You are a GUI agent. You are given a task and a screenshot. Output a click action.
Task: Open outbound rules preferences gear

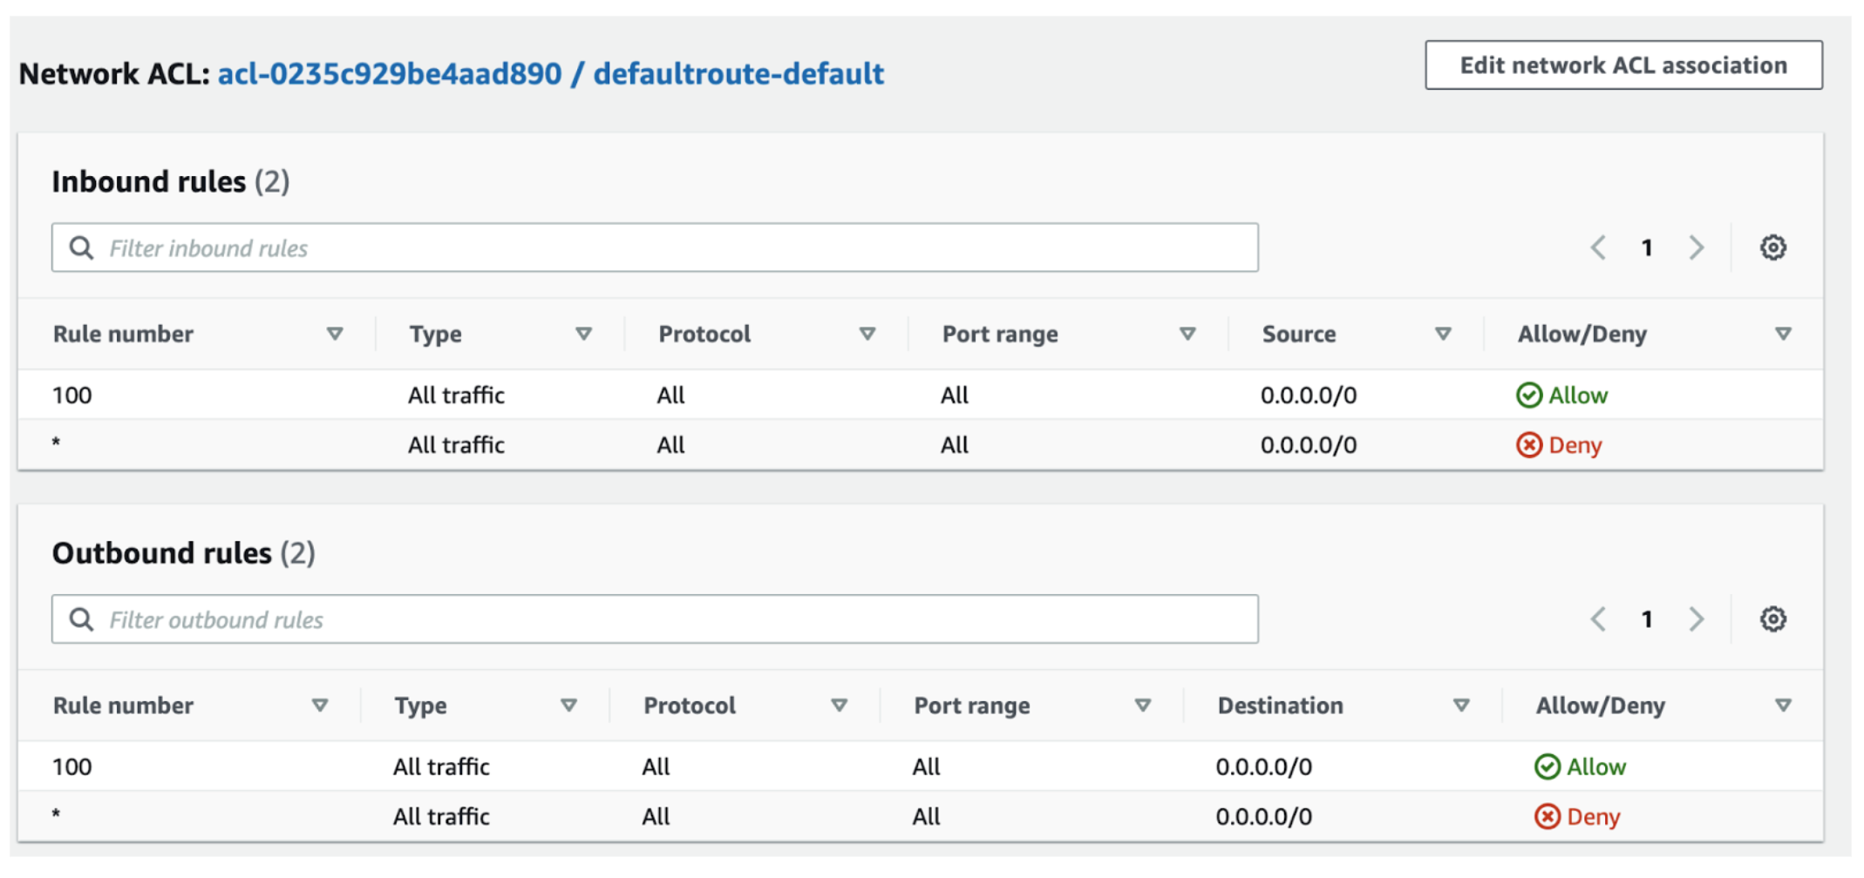[1772, 619]
